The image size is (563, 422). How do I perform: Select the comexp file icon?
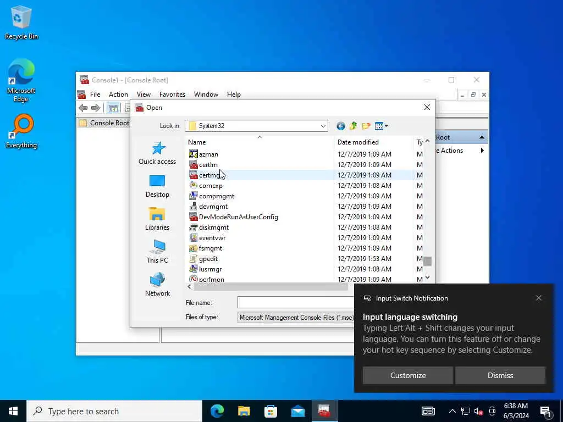tap(193, 186)
